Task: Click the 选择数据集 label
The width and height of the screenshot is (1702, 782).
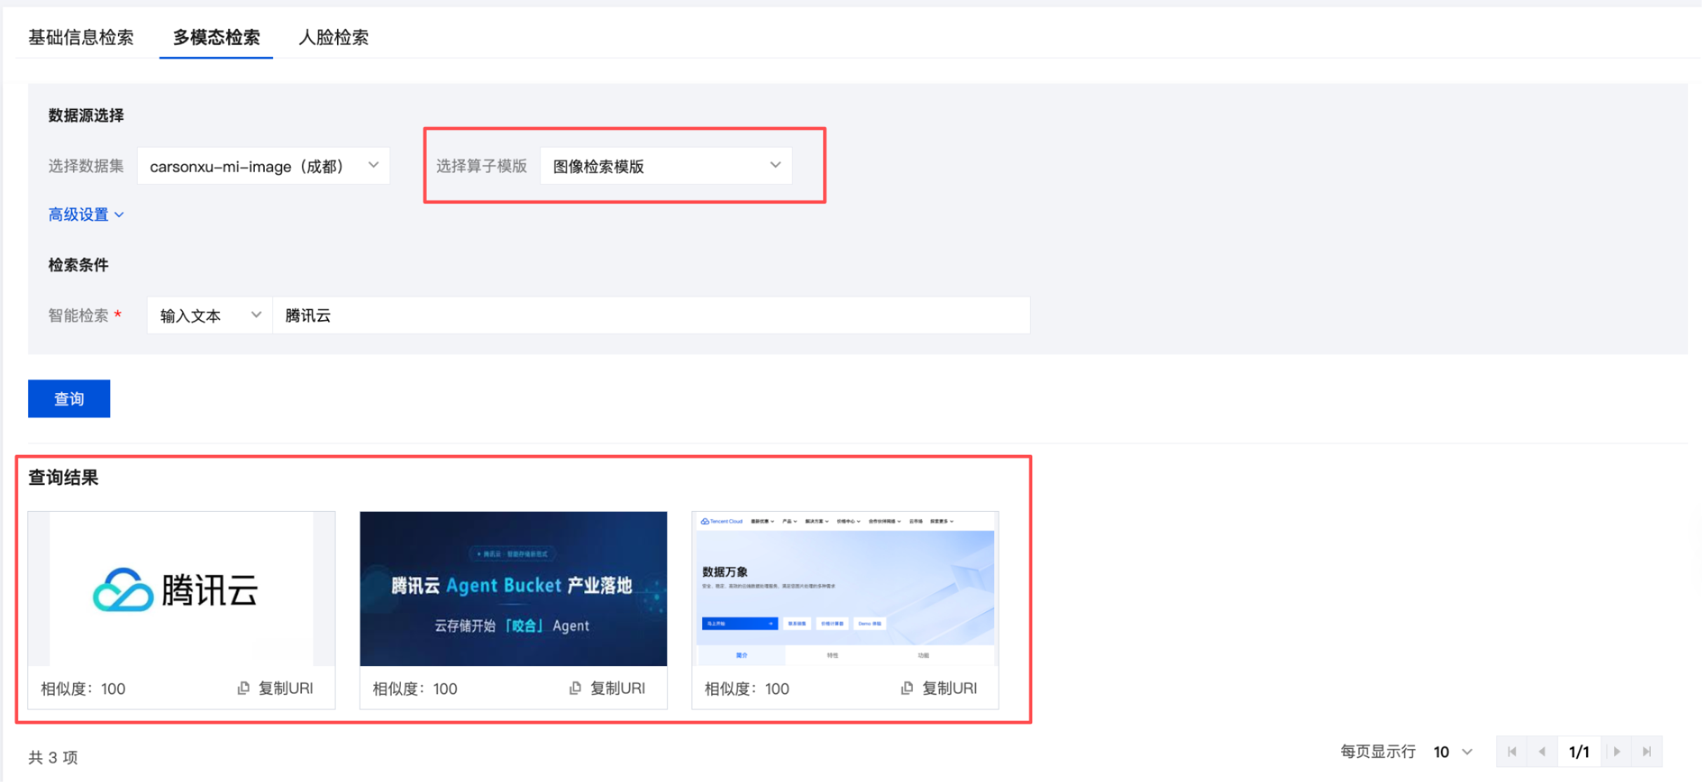Action: (x=86, y=166)
